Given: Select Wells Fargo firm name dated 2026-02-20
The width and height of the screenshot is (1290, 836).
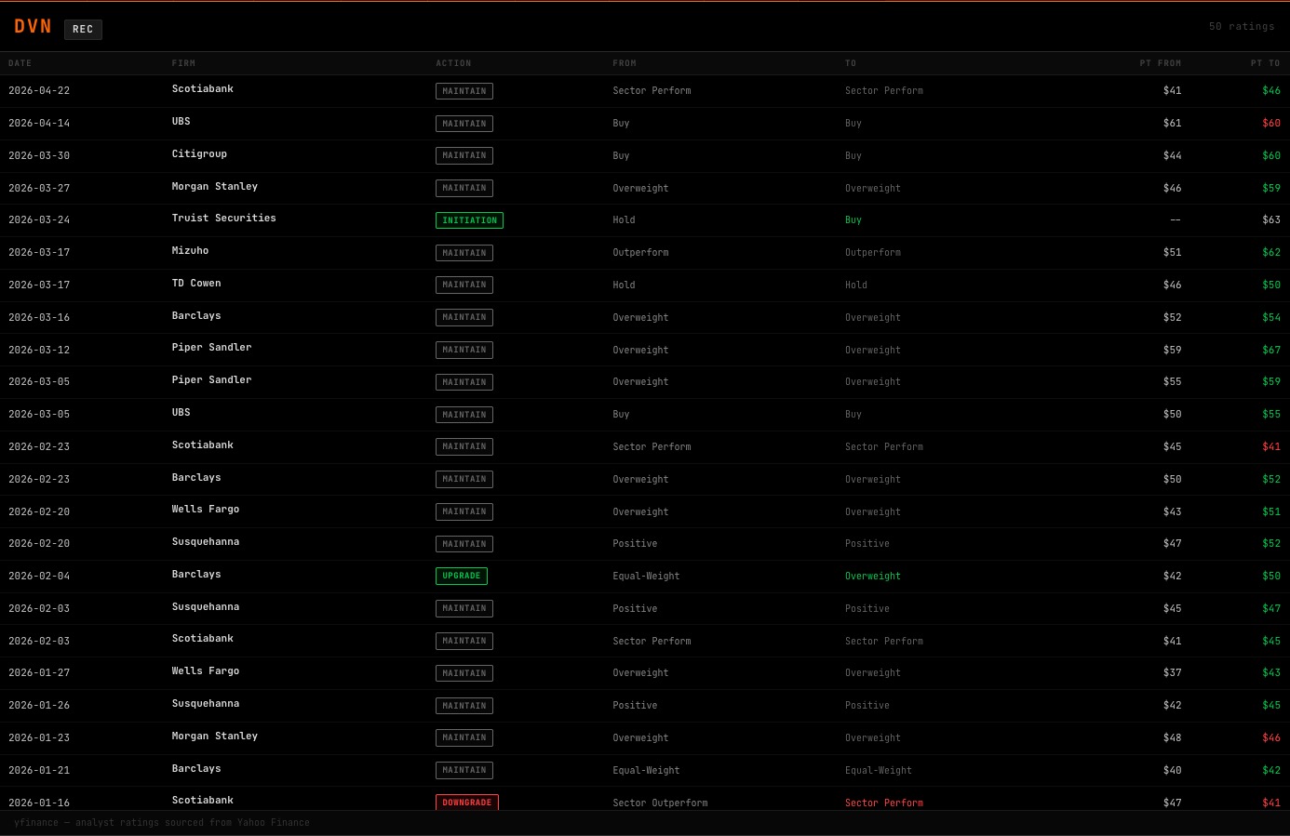Looking at the screenshot, I should pos(206,510).
